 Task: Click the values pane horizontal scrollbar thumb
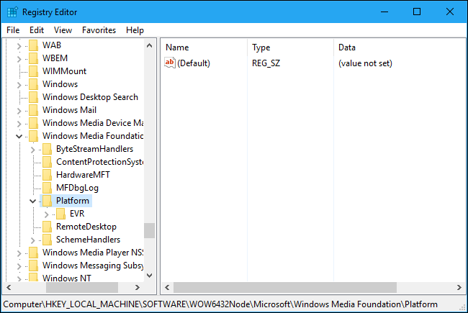[x=285, y=287]
